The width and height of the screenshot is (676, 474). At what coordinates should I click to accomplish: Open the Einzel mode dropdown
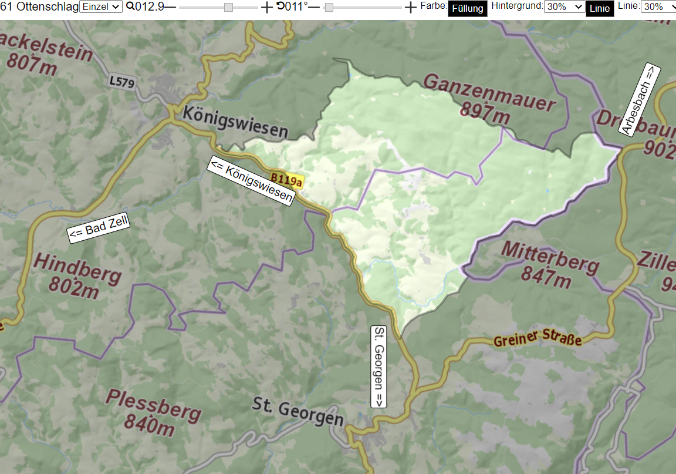pos(101,6)
